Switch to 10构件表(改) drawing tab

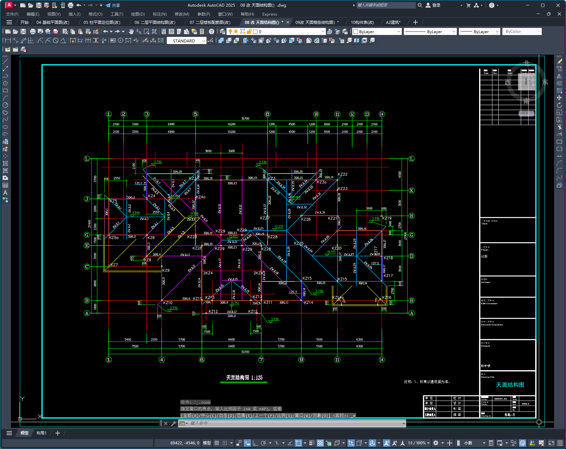coord(362,22)
